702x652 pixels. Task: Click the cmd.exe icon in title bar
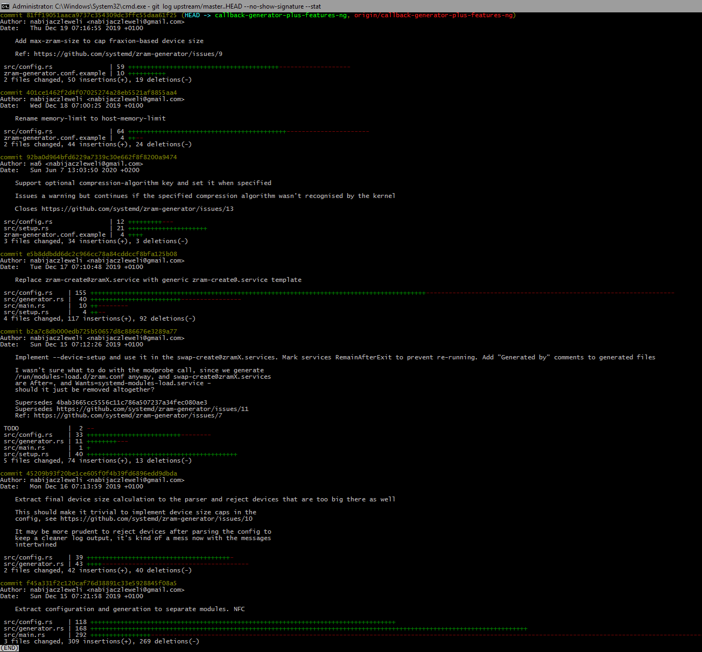(x=5, y=6)
